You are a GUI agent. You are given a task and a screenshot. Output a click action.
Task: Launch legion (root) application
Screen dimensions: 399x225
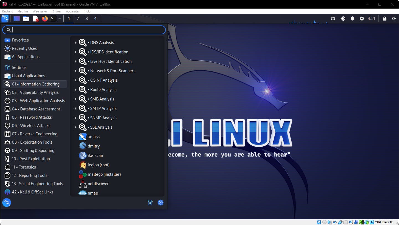(98, 165)
